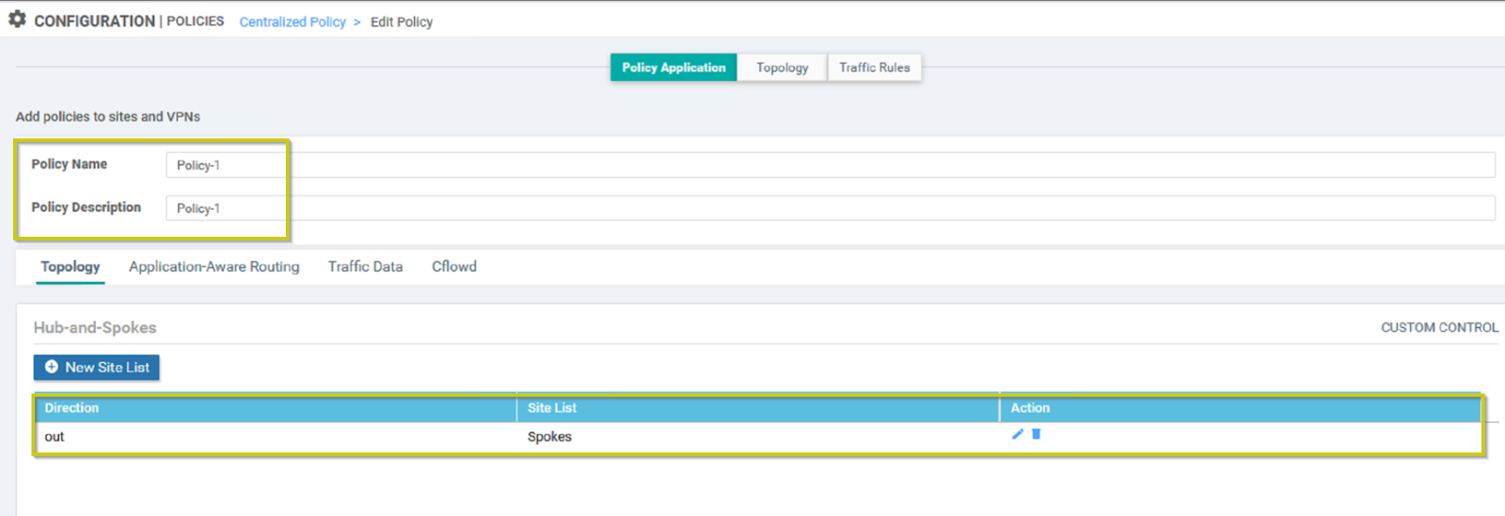This screenshot has width=1505, height=516.
Task: Click the Direction column header
Action: (276, 408)
